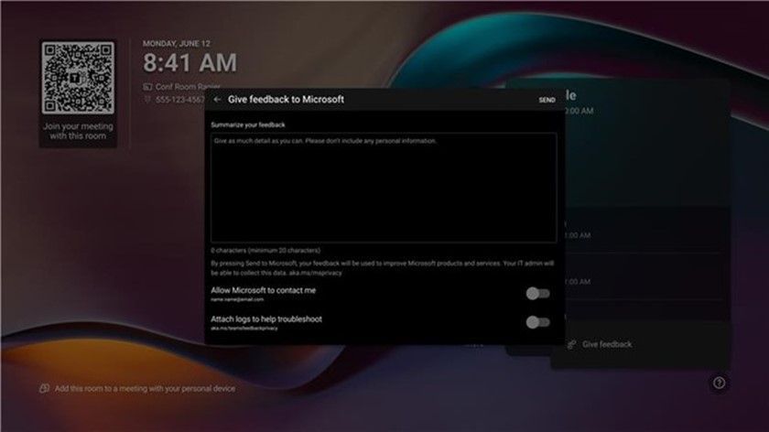The image size is (769, 432).
Task: Click Add this room to a meeting text
Action: (x=145, y=388)
